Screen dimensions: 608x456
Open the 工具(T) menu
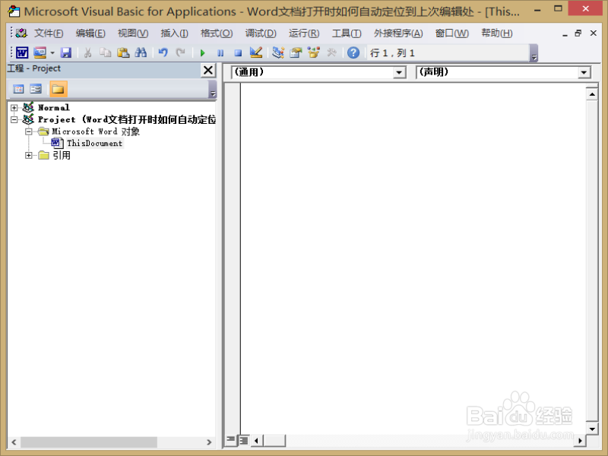[347, 33]
